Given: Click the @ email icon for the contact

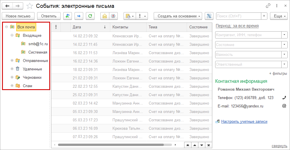Looking at the screenshot, I should click(284, 106).
